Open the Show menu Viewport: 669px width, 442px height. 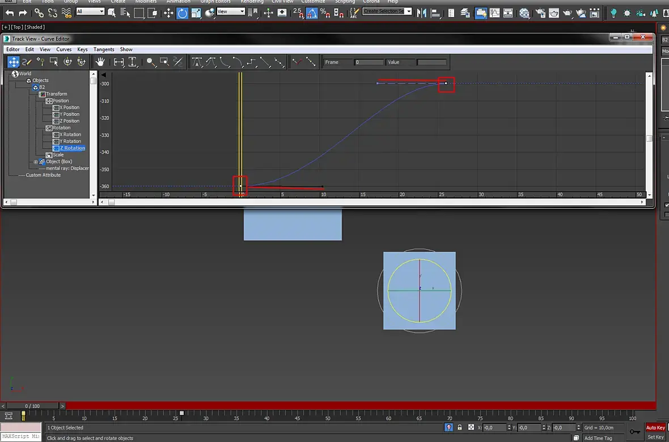[126, 49]
